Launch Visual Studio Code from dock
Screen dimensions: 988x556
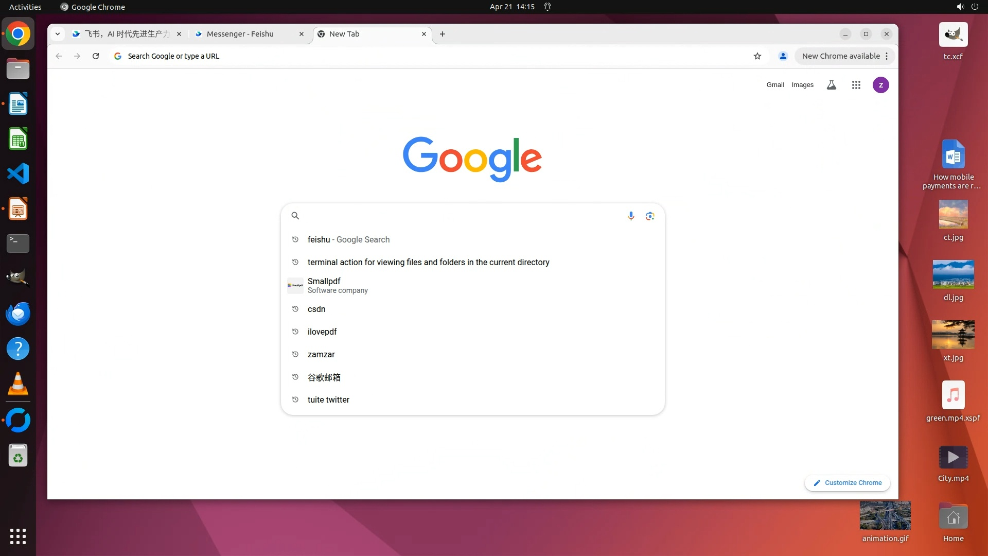point(18,173)
